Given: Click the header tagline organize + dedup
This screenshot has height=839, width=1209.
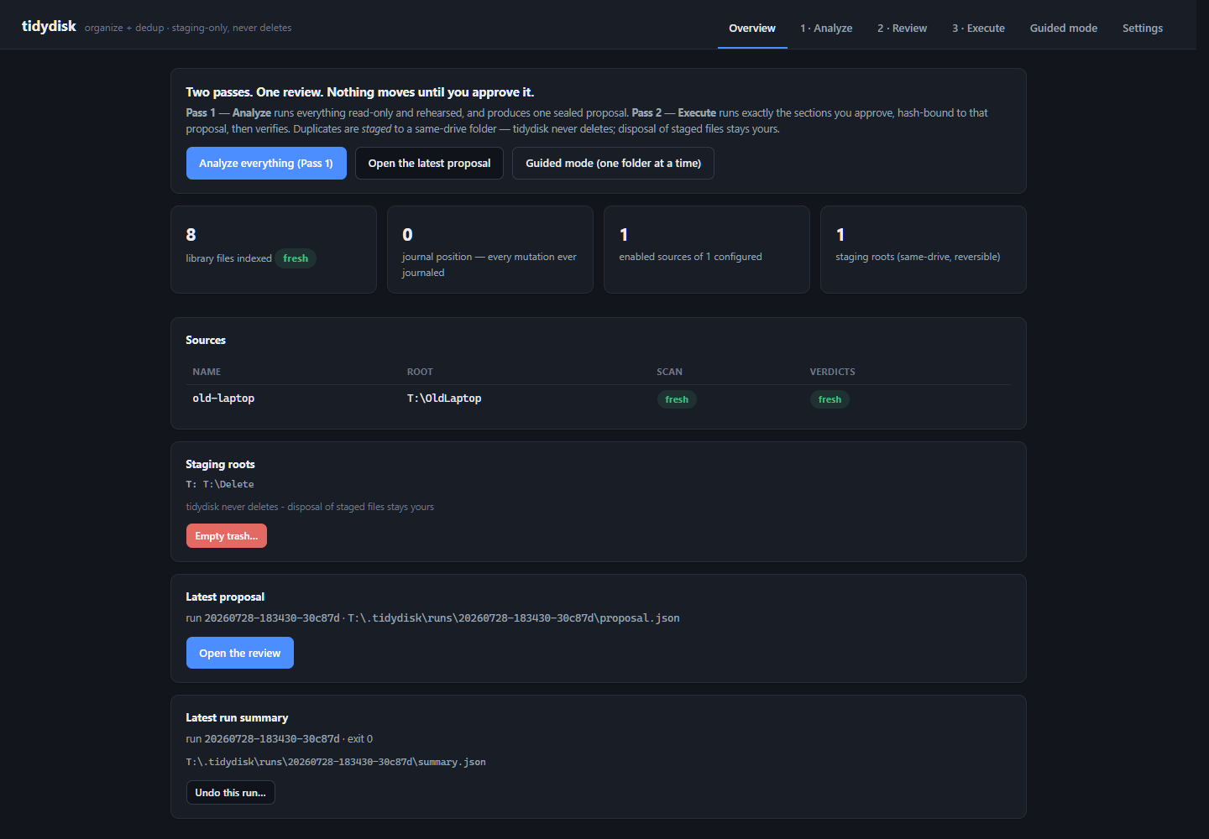Looking at the screenshot, I should coord(188,28).
